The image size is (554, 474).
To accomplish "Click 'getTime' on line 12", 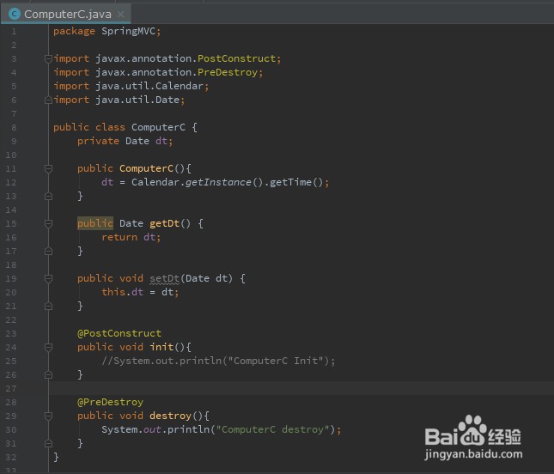I will pos(291,182).
